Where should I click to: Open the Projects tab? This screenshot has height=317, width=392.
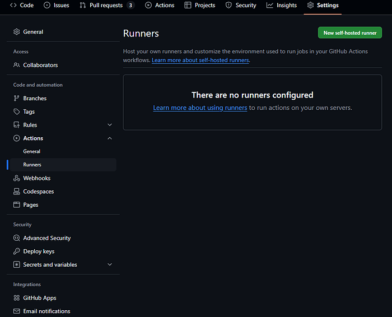pos(200,5)
